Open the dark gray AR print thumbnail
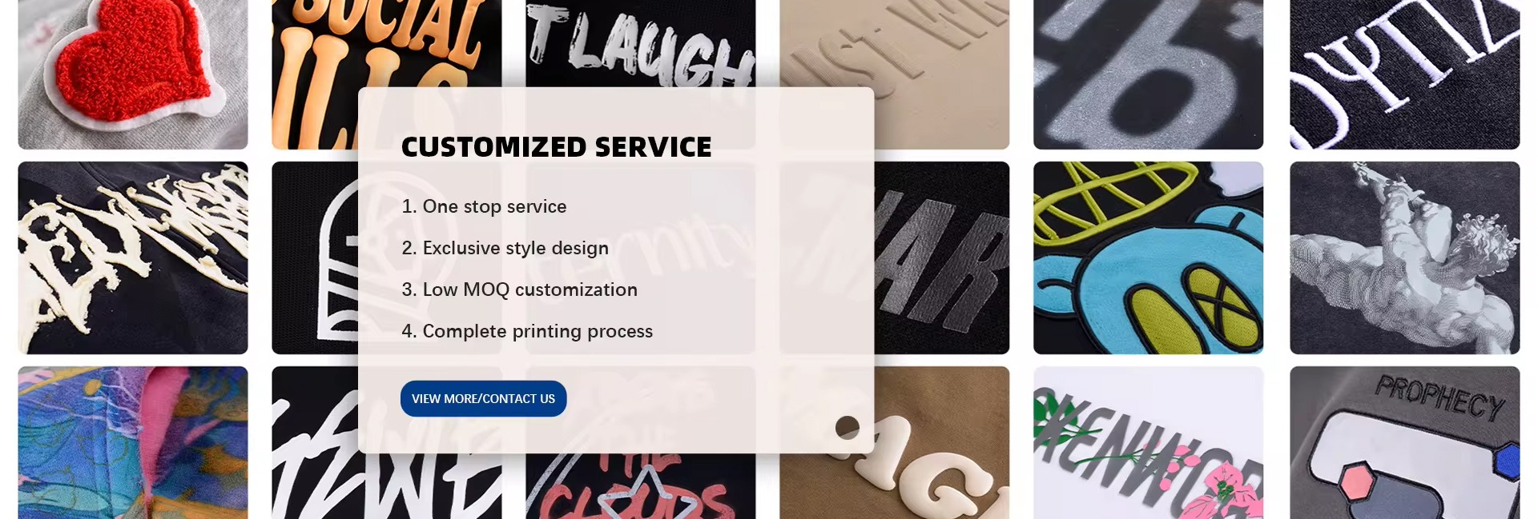The height and width of the screenshot is (519, 1538). [942, 258]
